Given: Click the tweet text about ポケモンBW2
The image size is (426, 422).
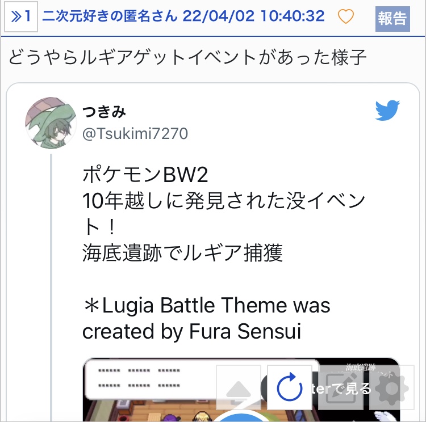Looking at the screenshot, I should [224, 214].
